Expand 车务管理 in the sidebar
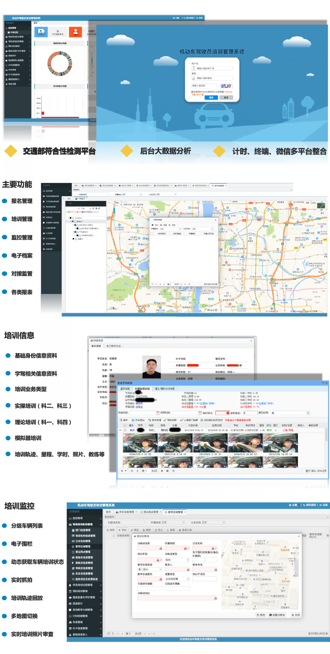Image resolution: width=330 pixels, height=654 pixels. tap(85, 622)
